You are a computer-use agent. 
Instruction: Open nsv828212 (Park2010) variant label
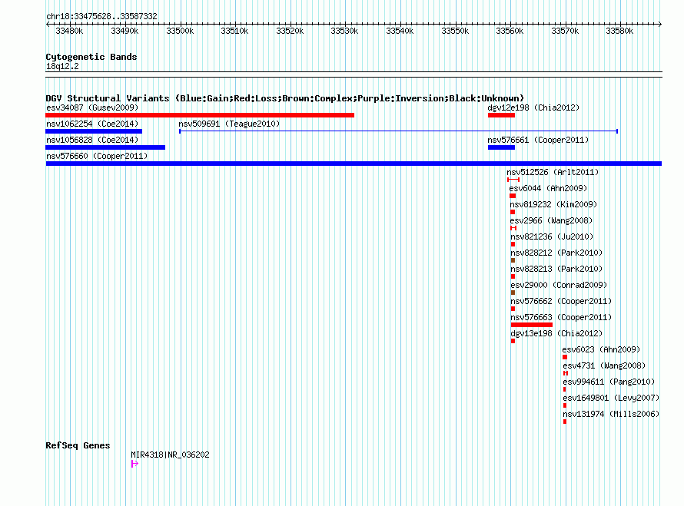tap(556, 253)
